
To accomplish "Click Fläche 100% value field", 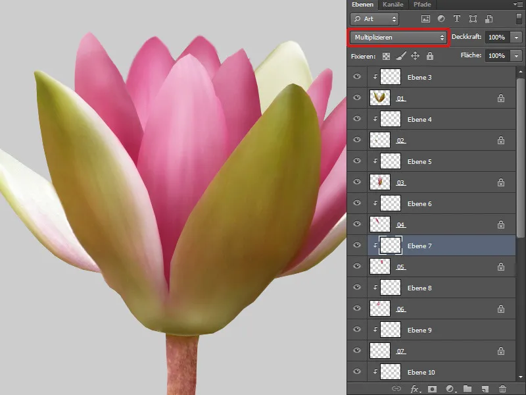I will [x=498, y=55].
